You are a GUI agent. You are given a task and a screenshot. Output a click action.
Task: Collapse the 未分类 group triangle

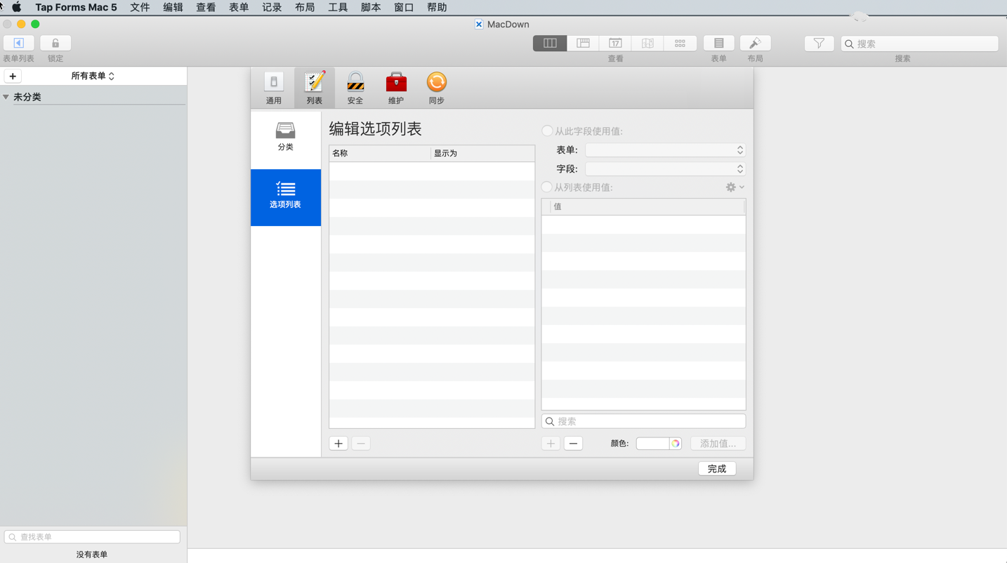click(6, 97)
